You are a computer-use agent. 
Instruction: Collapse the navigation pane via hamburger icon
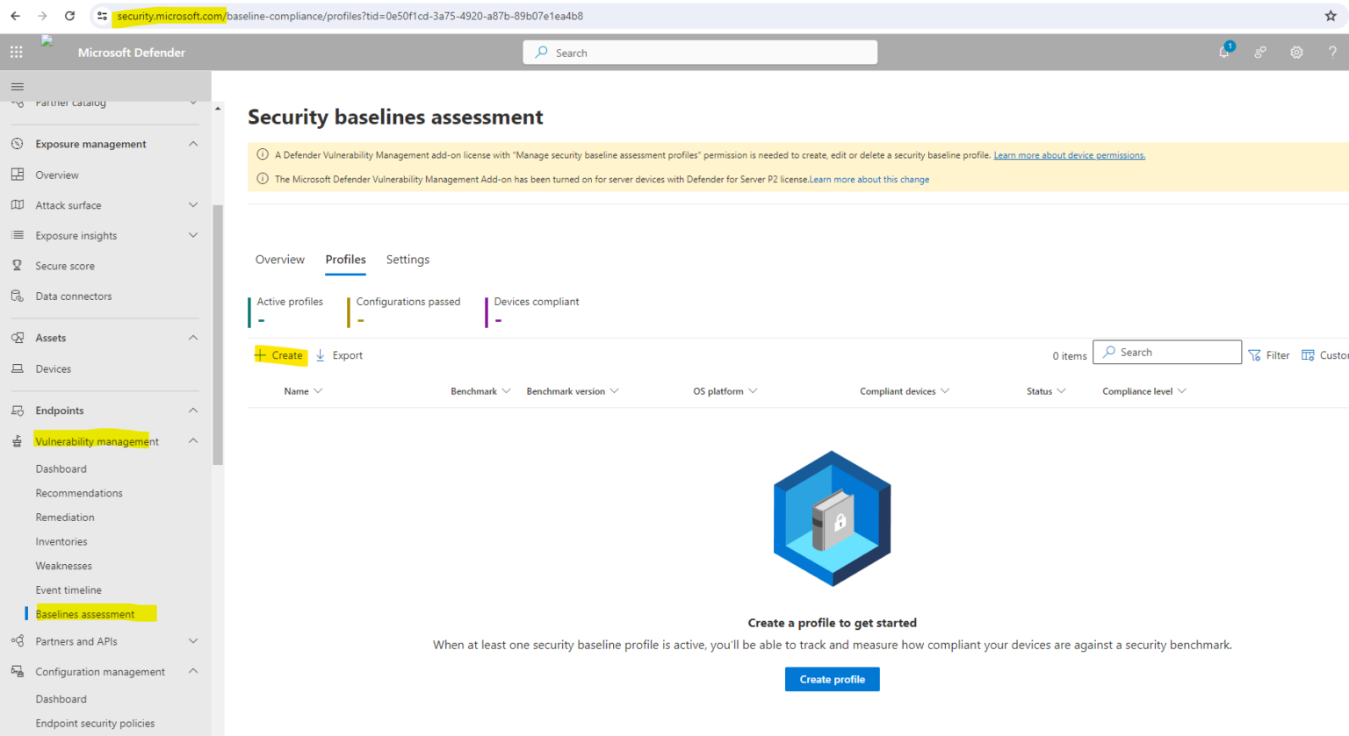tap(16, 86)
